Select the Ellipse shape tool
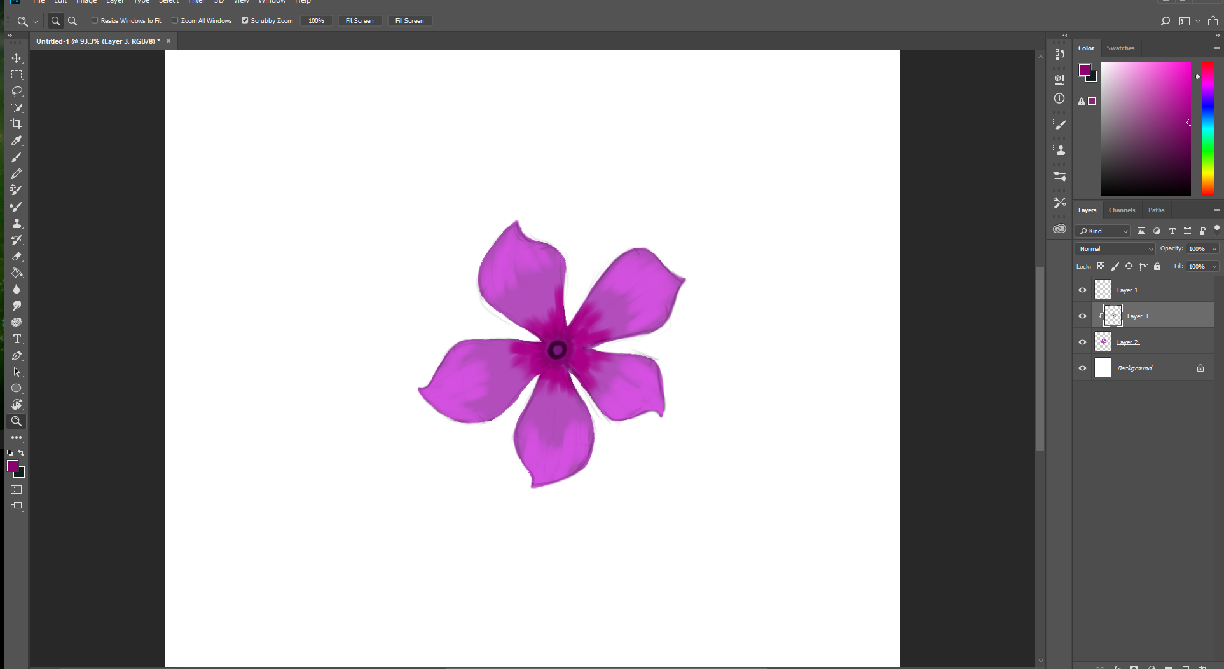Screen dimensions: 1224x669 [x=17, y=388]
